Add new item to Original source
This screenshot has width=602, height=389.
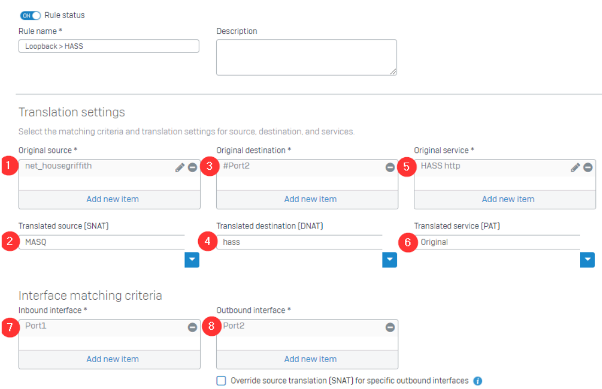click(x=112, y=199)
